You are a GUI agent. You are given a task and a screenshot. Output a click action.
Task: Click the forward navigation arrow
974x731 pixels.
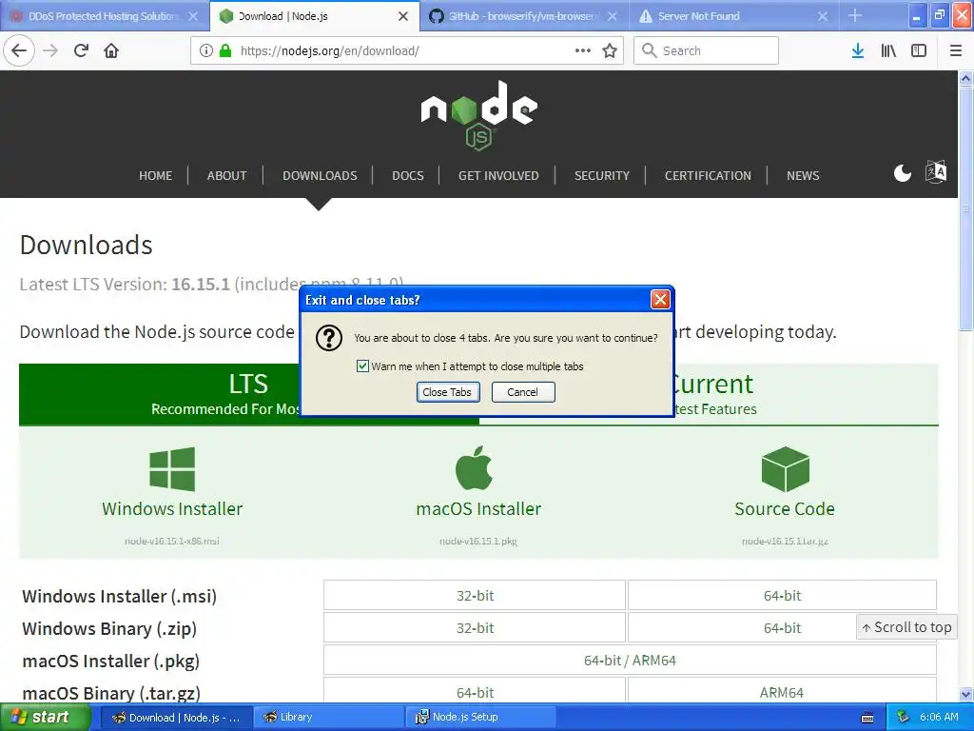(x=50, y=50)
